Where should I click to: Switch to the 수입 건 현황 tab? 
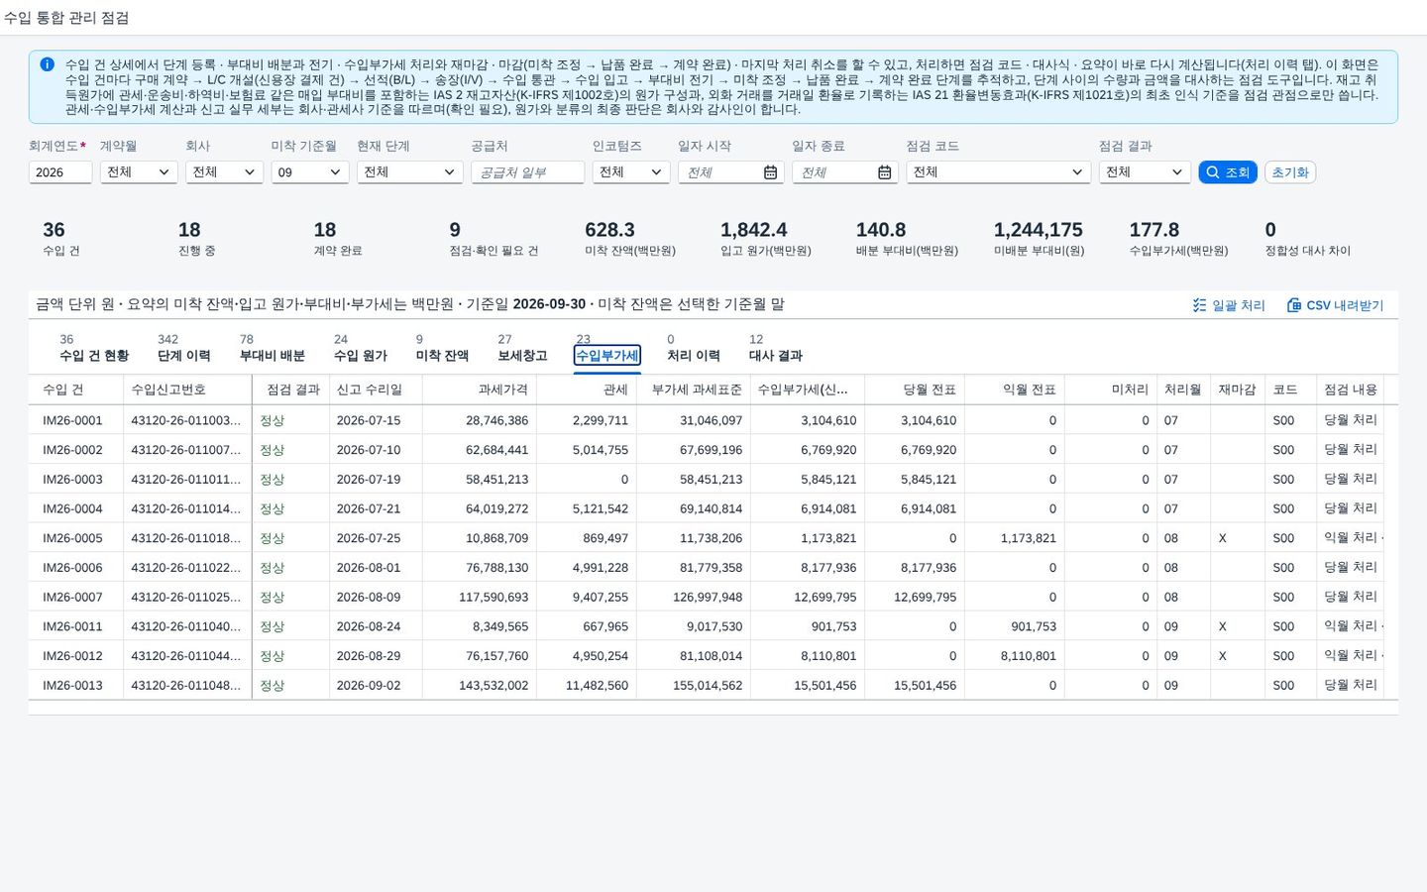pos(94,348)
